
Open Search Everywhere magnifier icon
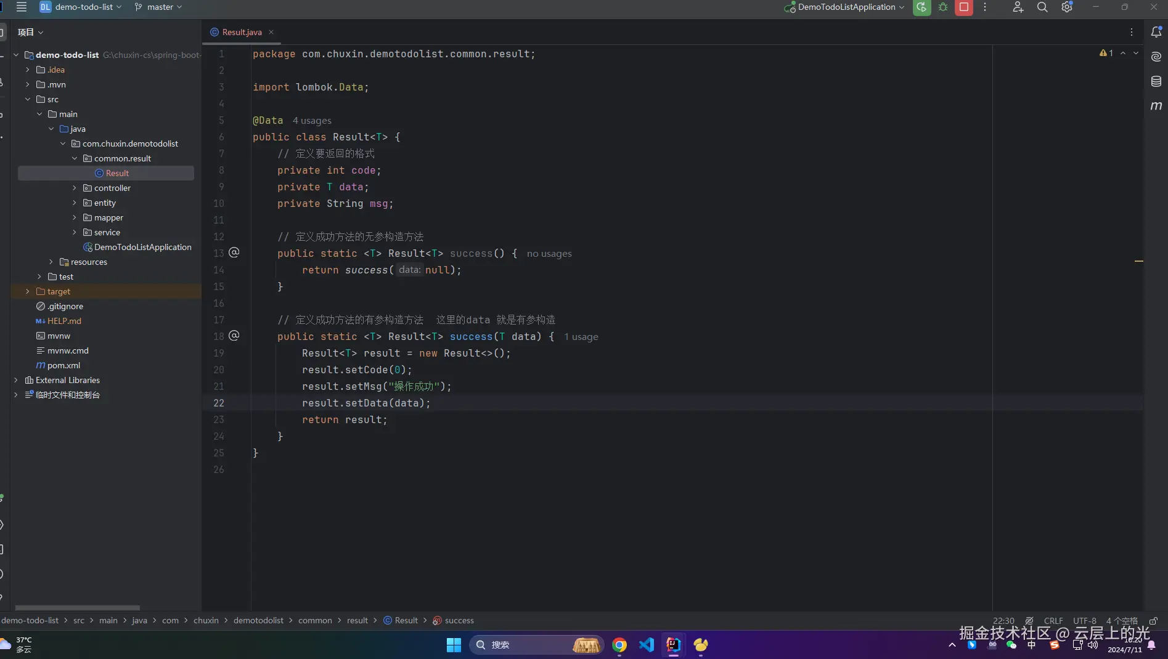click(1042, 7)
